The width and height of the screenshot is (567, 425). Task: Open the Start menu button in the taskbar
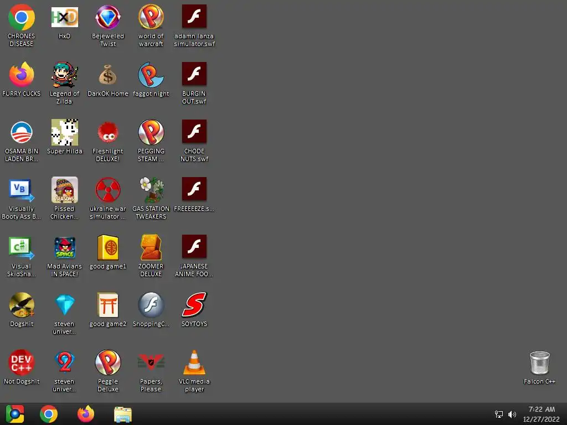point(15,414)
